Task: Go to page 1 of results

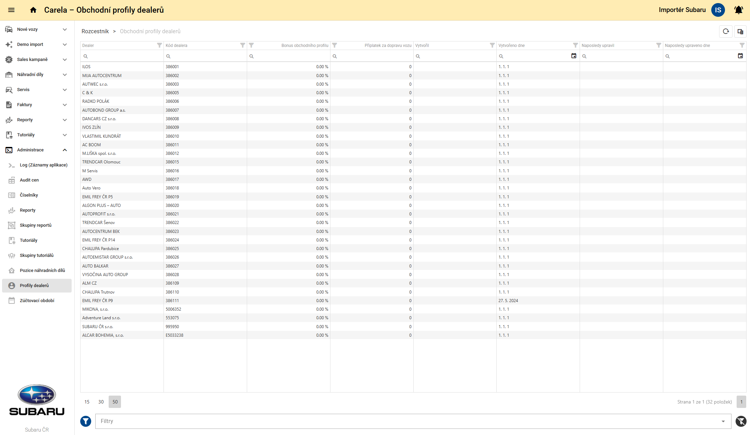Action: point(741,402)
